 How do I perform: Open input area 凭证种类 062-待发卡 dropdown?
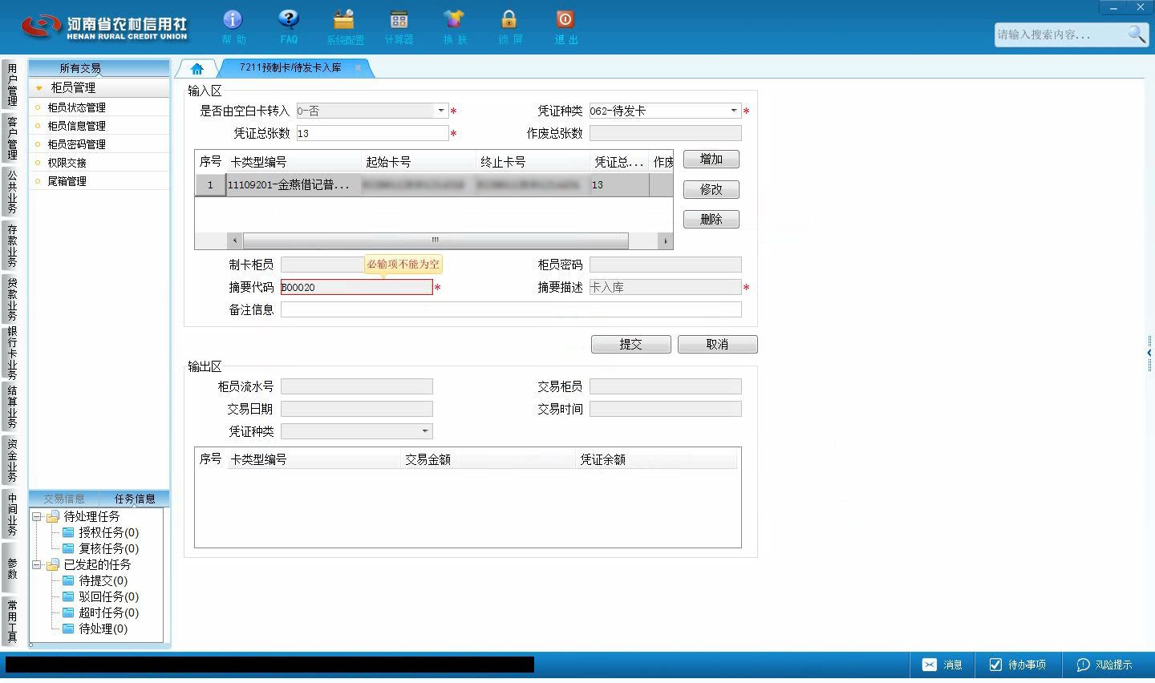pos(733,111)
